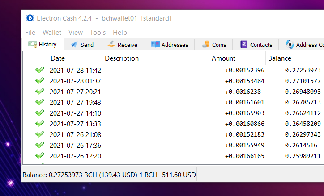Click confirmed checkmark for 2021-07-26 21:08
Image resolution: width=324 pixels, height=196 pixels.
coord(40,134)
